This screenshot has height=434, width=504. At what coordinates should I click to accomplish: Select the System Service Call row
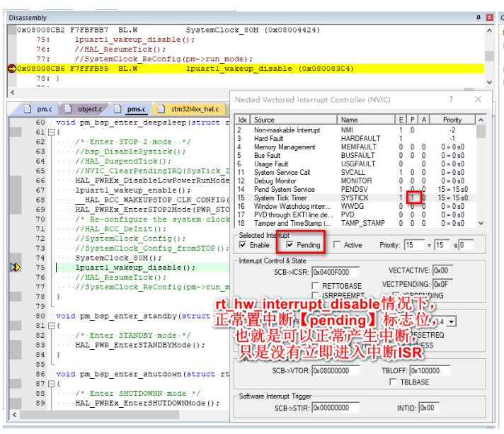click(355, 172)
